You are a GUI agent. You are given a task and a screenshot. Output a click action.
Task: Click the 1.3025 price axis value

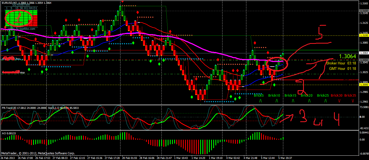pyautogui.click(x=364, y=72)
